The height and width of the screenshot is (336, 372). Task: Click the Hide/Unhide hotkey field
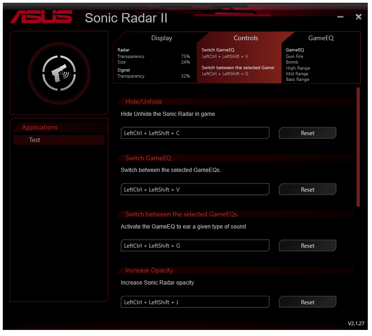pos(195,133)
